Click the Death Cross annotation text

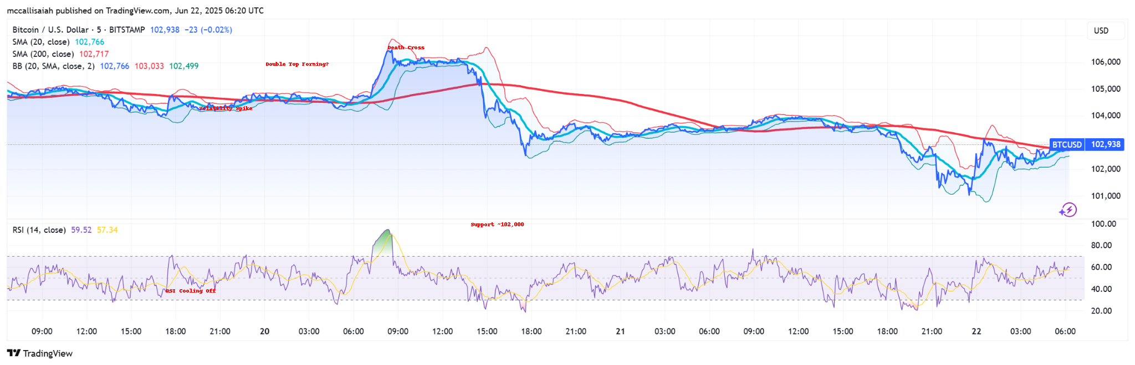406,48
